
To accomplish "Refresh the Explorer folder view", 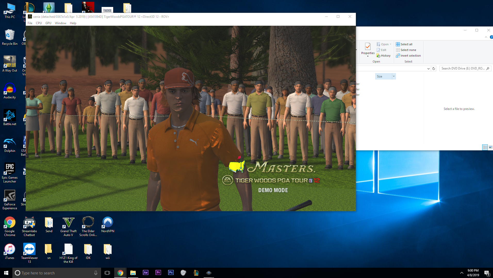I will [x=434, y=68].
